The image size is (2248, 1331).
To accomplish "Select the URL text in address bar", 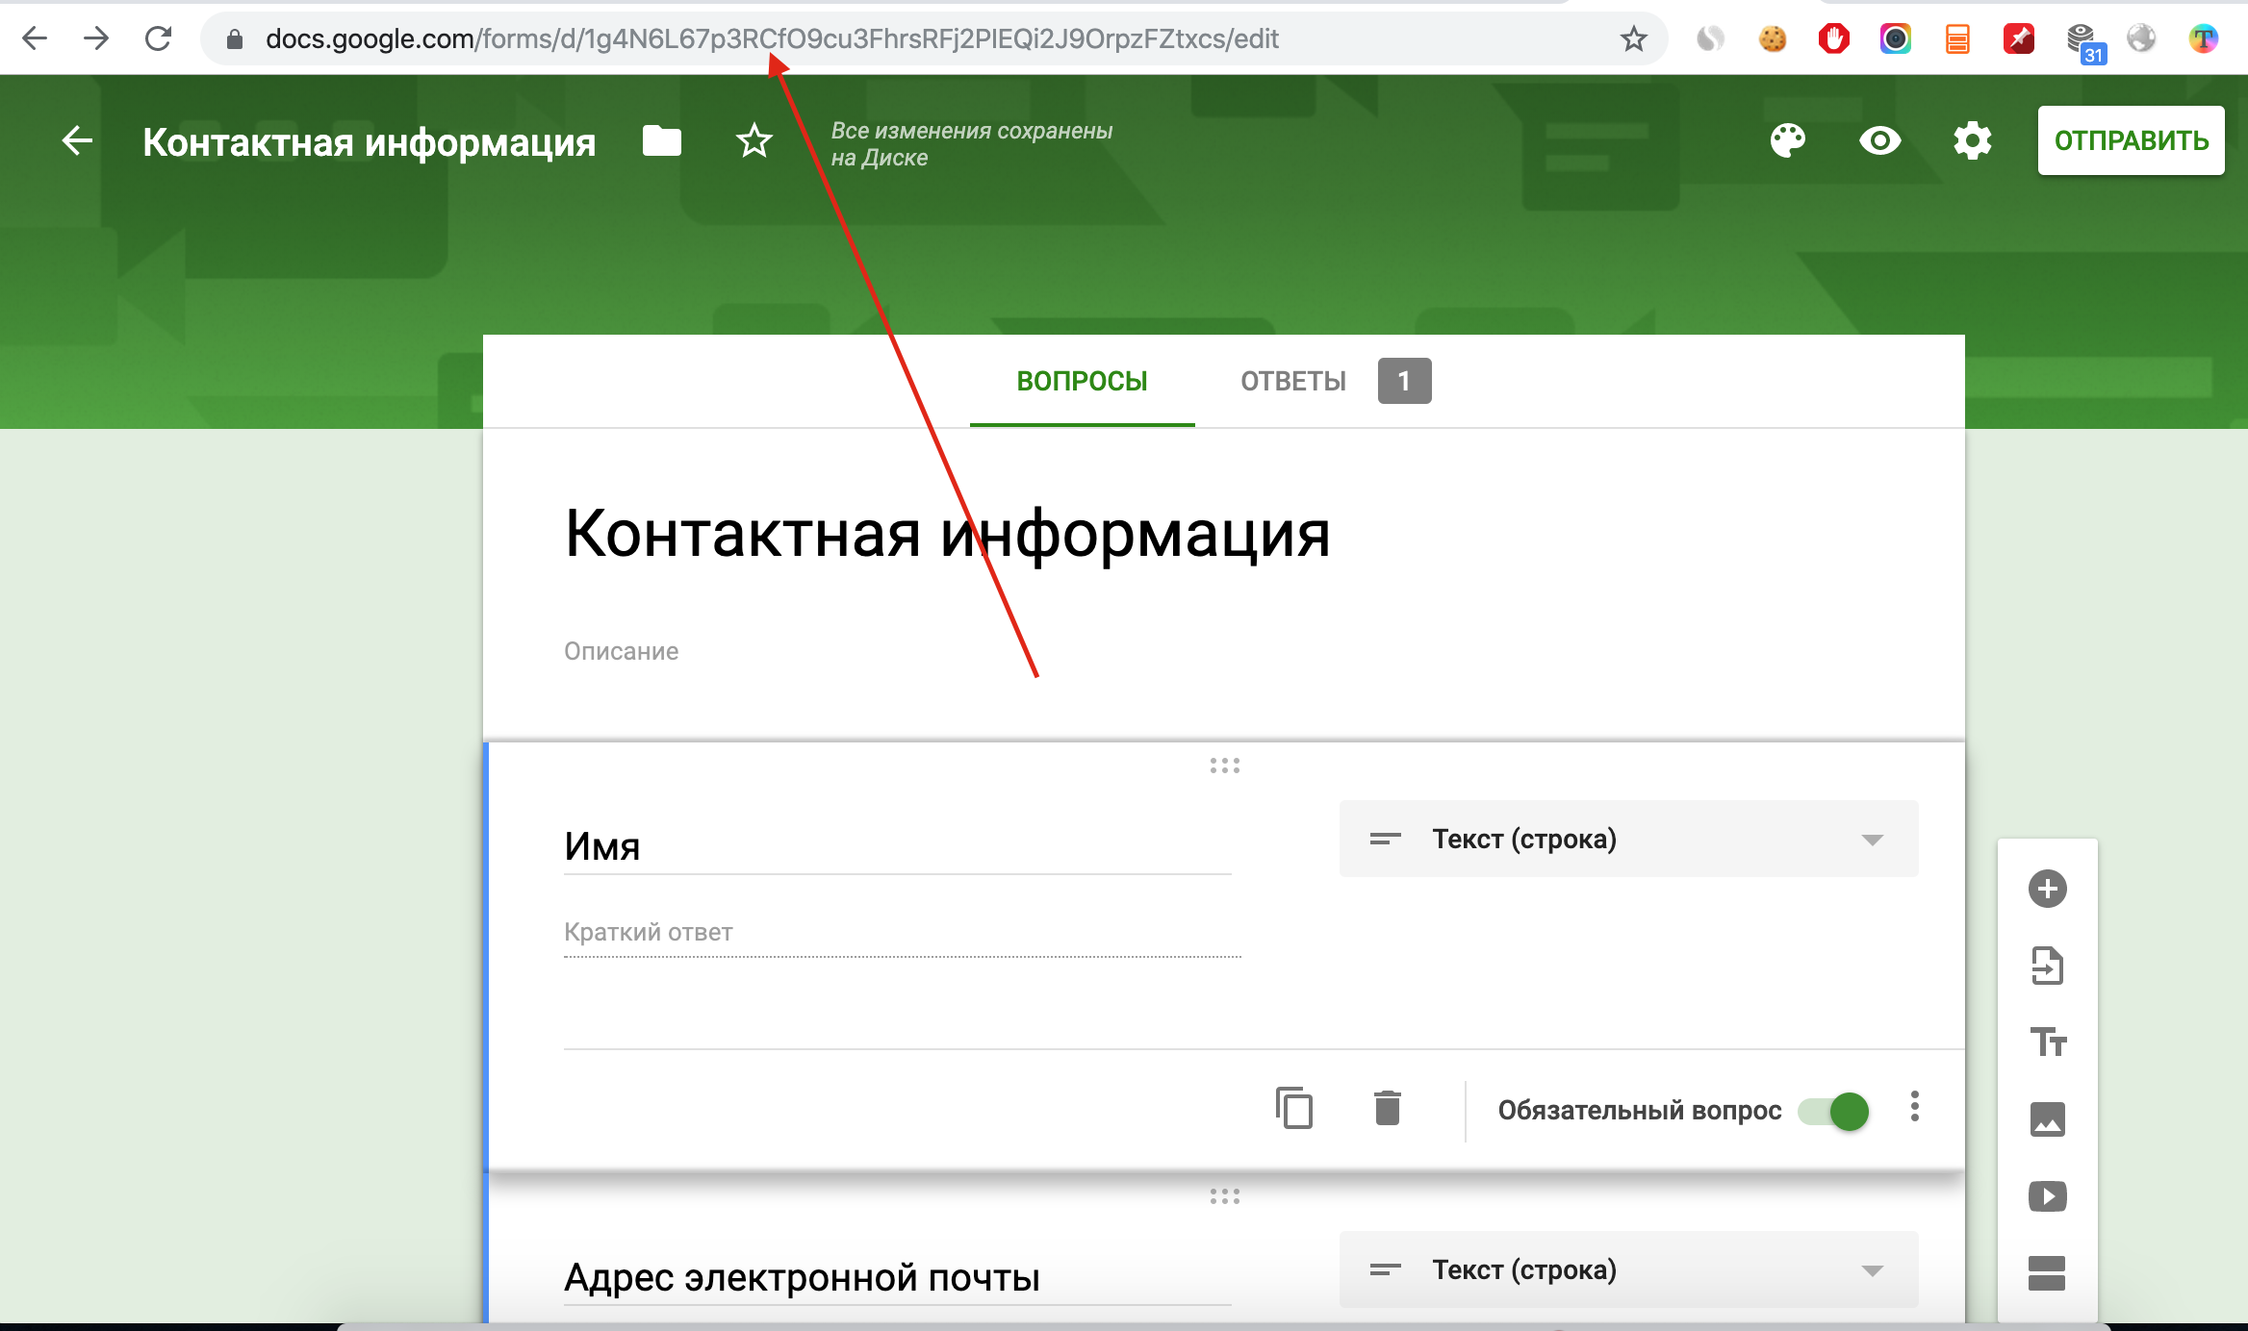I will (x=772, y=38).
